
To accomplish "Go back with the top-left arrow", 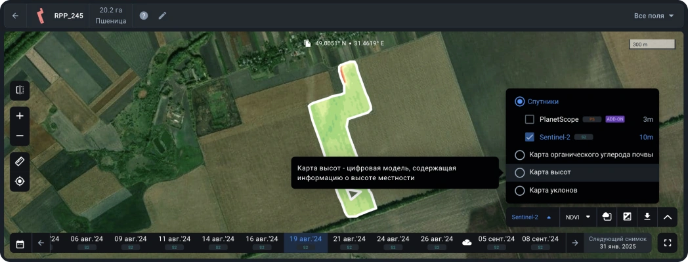I will [x=16, y=16].
